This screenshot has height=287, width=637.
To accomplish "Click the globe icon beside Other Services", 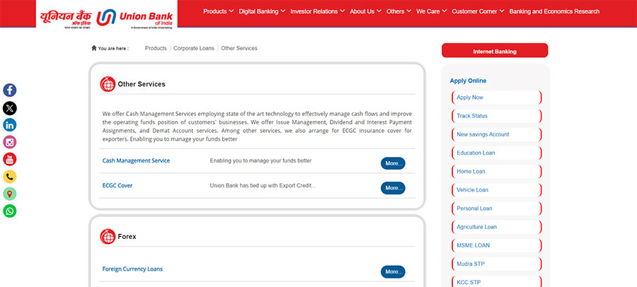I will coord(108,84).
